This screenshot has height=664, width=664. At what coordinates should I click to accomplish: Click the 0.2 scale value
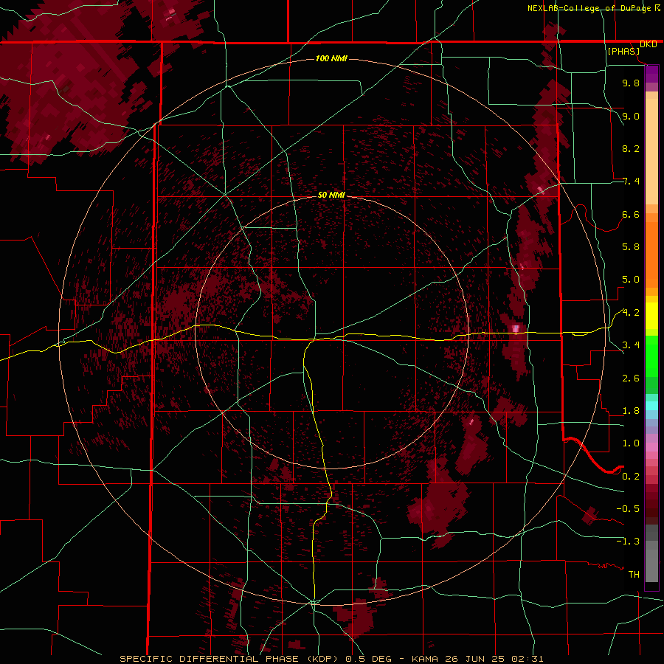tap(631, 477)
